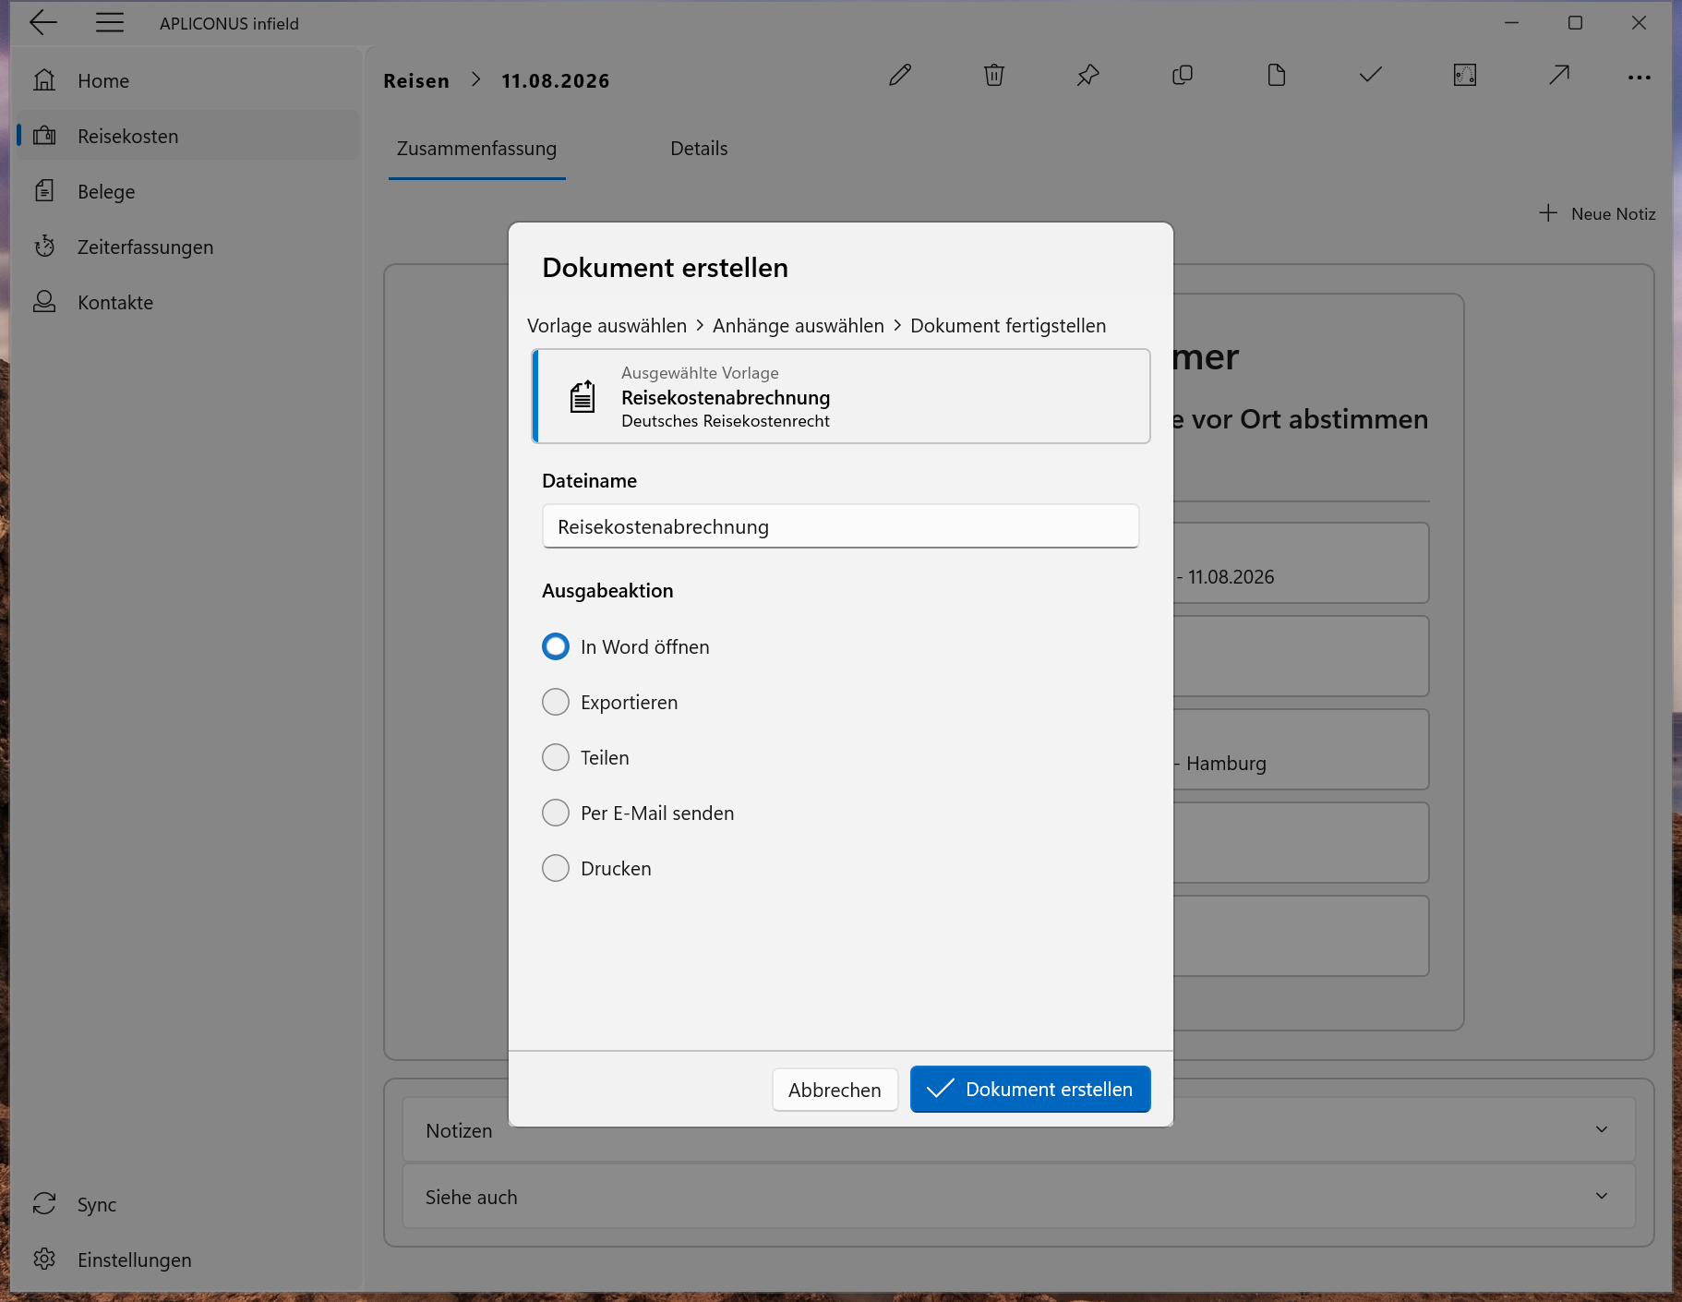Open Zeiterfassungen in the sidebar
Image resolution: width=1682 pixels, height=1302 pixels.
(x=187, y=247)
